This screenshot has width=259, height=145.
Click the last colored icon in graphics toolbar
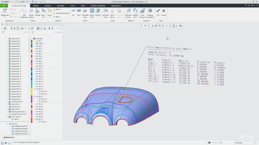pyautogui.click(x=180, y=26)
